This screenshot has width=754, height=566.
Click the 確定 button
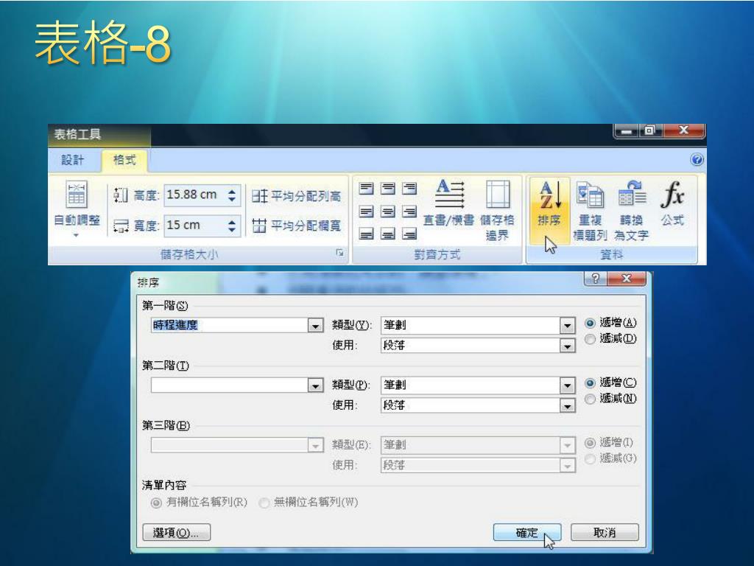527,532
